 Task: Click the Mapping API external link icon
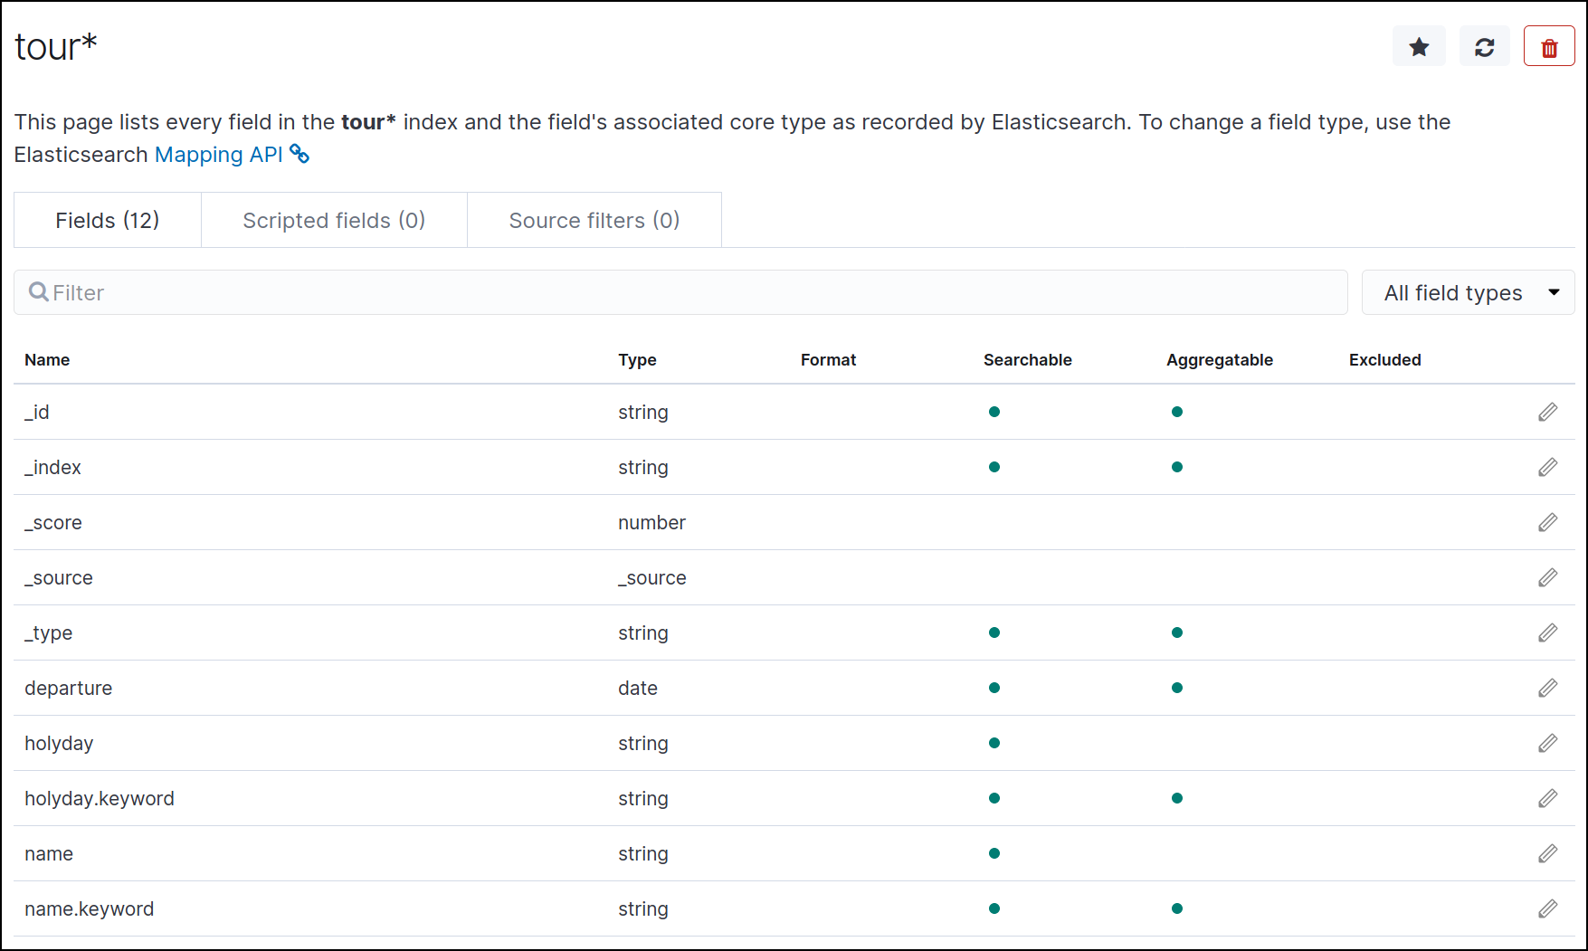point(300,155)
